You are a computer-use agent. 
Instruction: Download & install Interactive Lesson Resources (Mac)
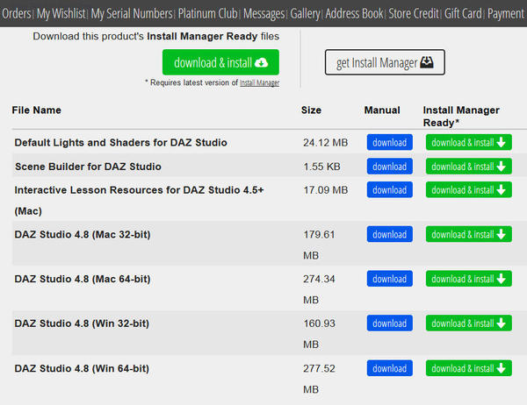tap(468, 190)
